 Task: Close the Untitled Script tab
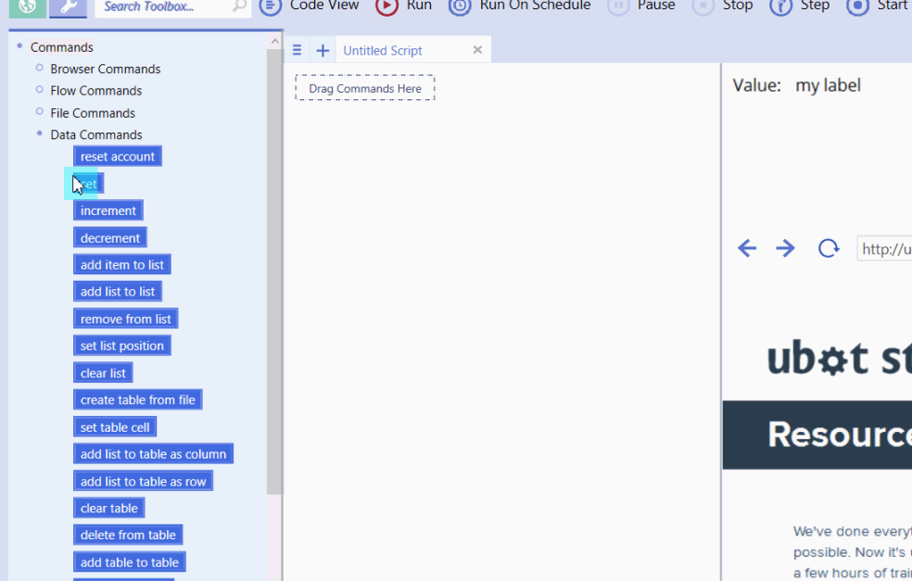point(477,50)
